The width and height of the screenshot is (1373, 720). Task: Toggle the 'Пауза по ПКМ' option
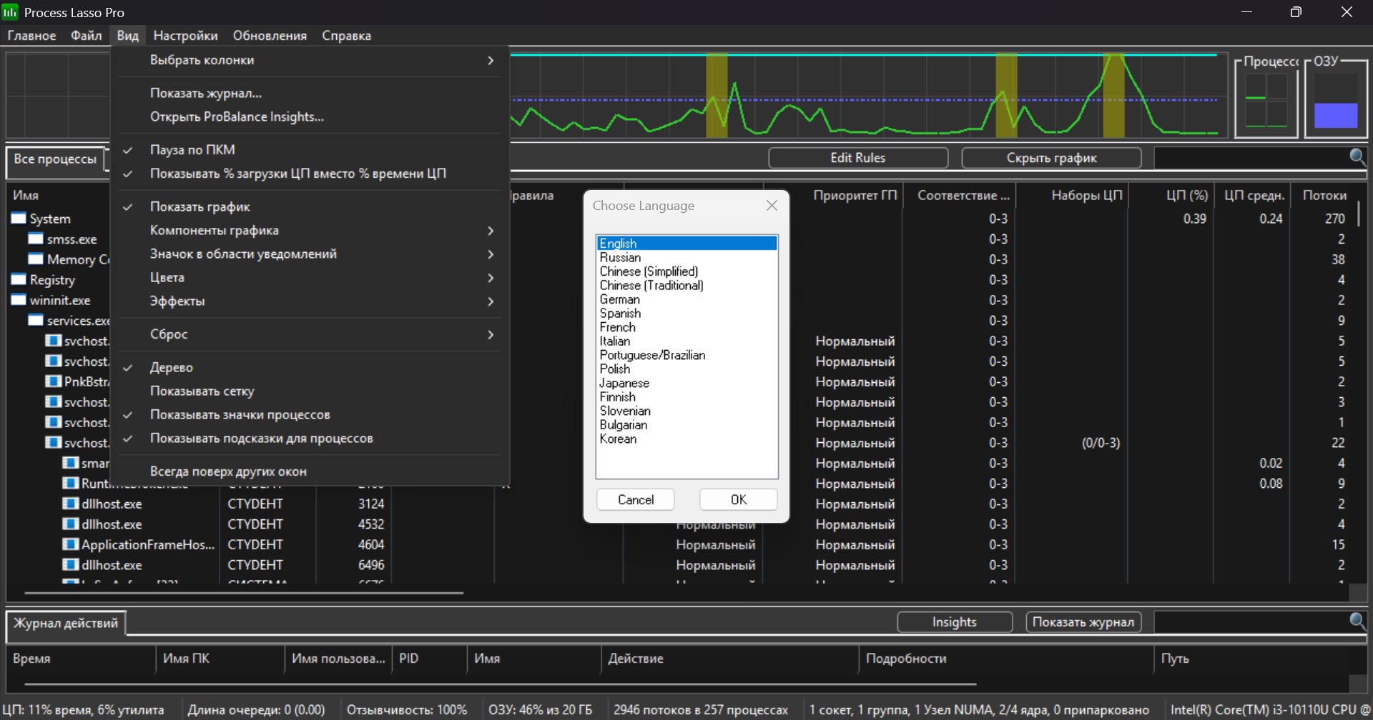pyautogui.click(x=192, y=150)
